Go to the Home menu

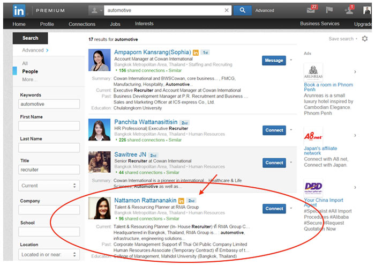19,24
